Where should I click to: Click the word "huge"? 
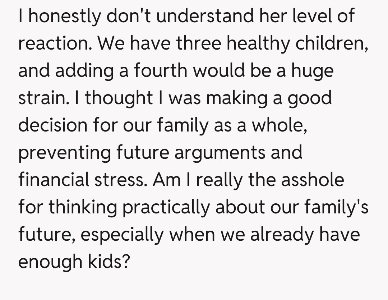(313, 71)
